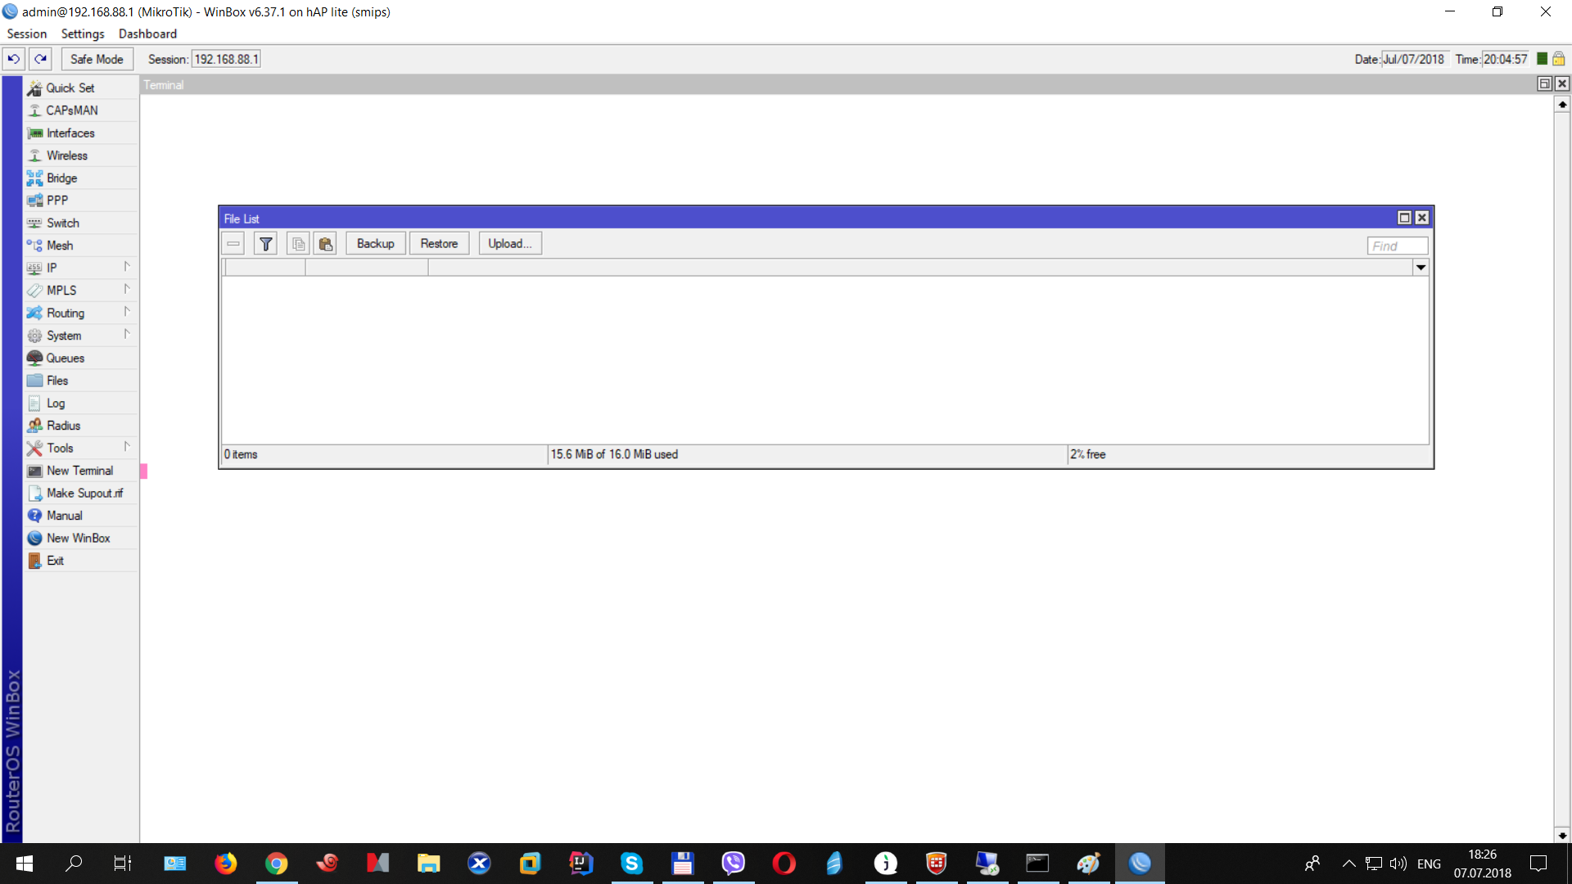The height and width of the screenshot is (884, 1572).
Task: Toggle Safe Mode button
Action: [x=97, y=59]
